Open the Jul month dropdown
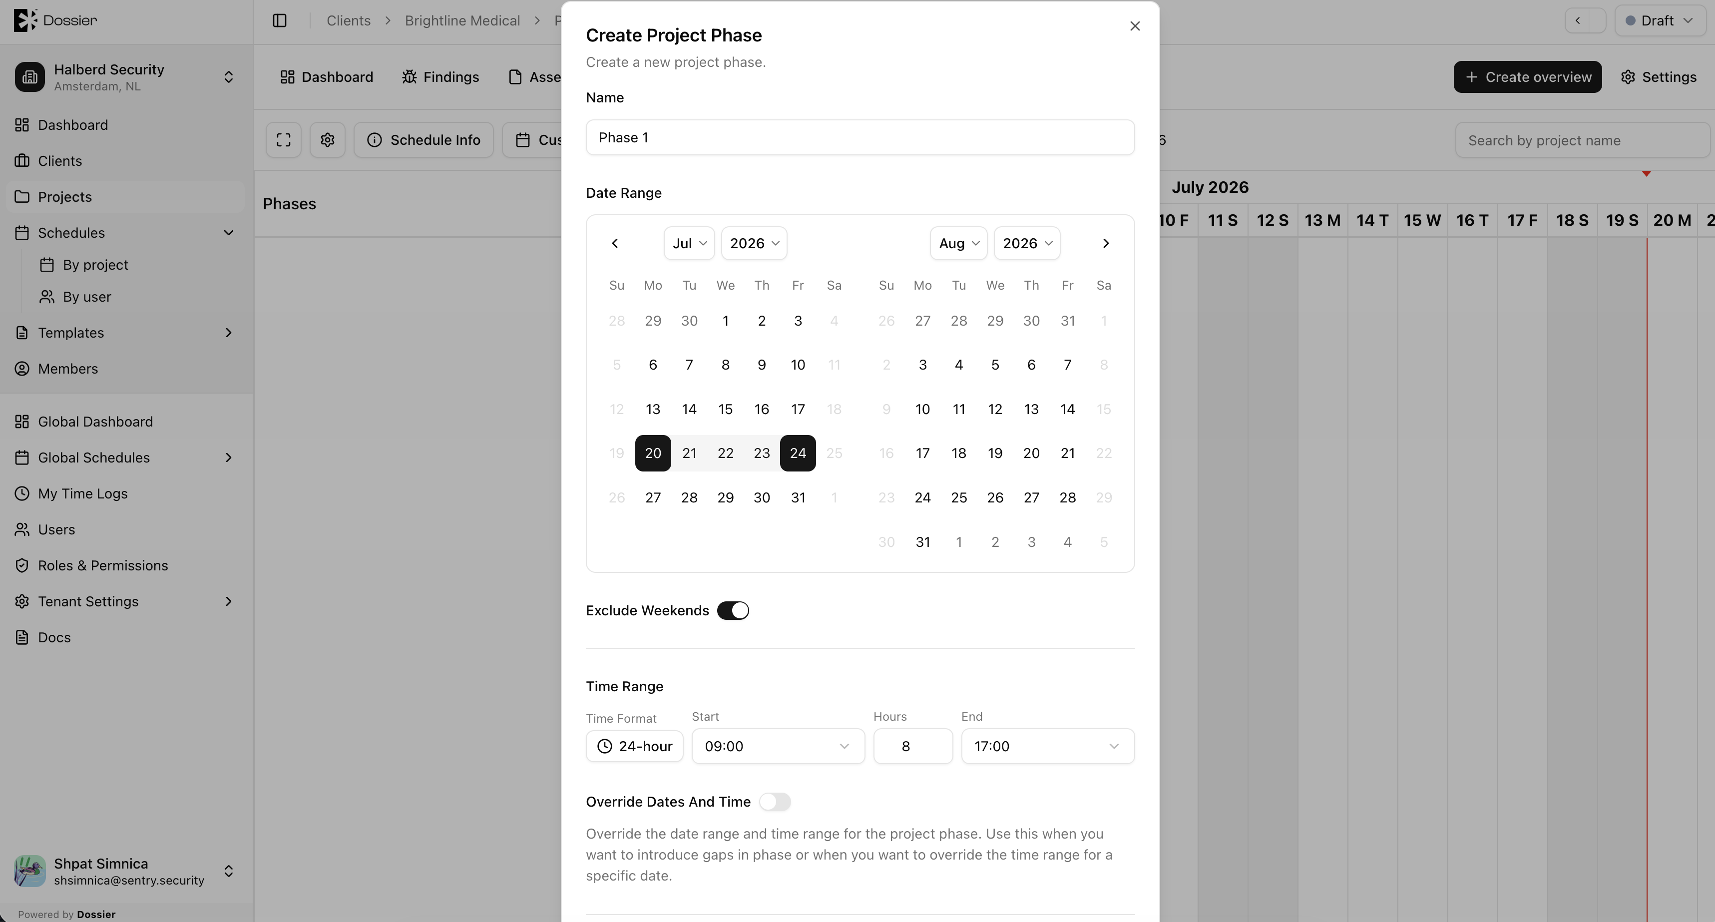 [689, 243]
